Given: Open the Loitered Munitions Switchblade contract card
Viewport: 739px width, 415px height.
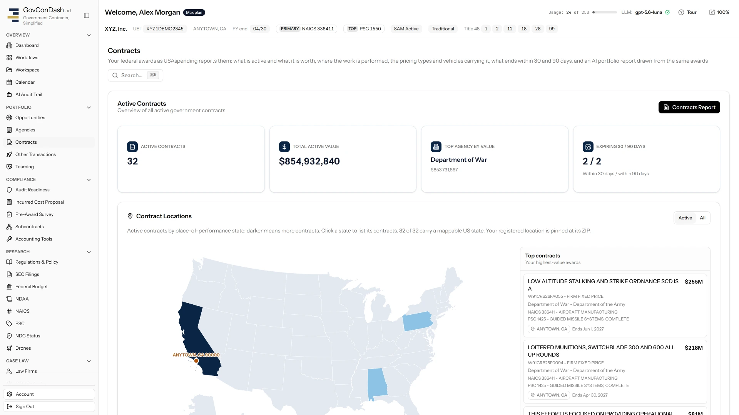Looking at the screenshot, I should tap(615, 371).
